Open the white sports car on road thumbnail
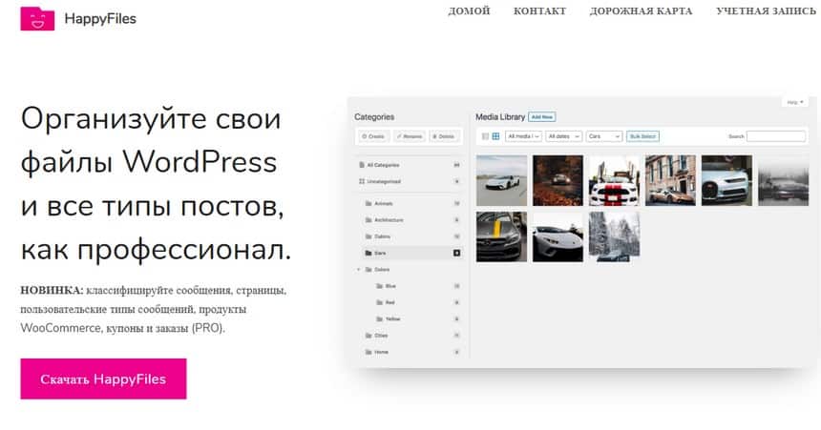This screenshot has width=821, height=430. click(x=501, y=180)
